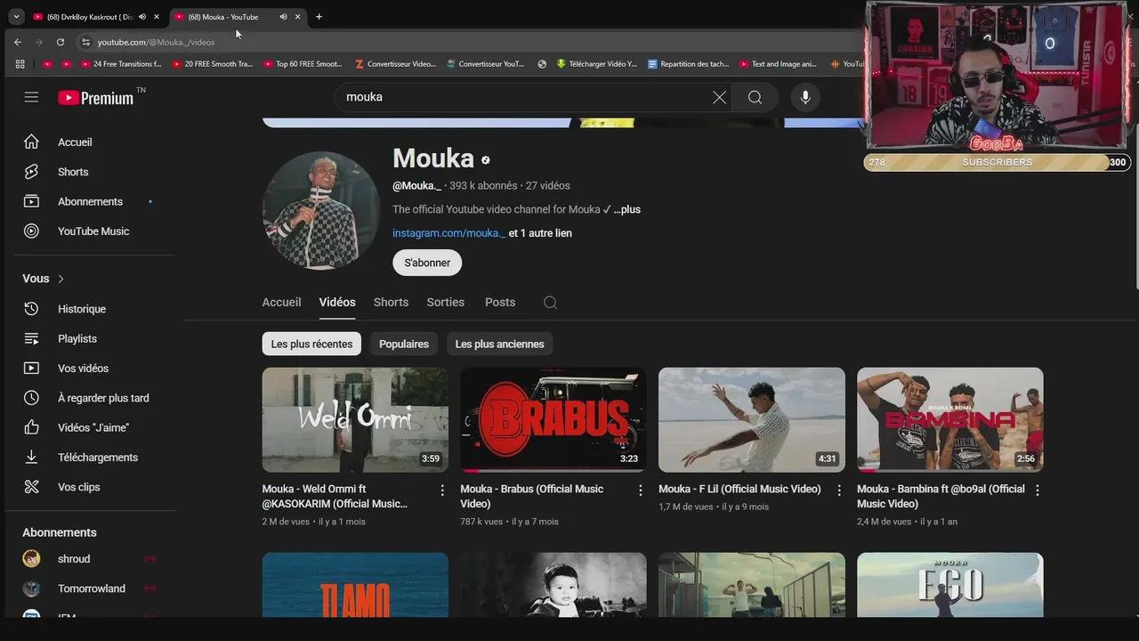Screen dimensions: 1139x641
Task: Clear the search box with X
Action: click(719, 97)
